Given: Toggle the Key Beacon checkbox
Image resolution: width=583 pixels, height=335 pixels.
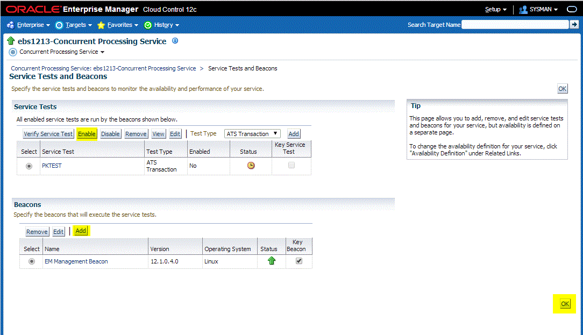Looking at the screenshot, I should 299,261.
